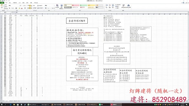Click the Increase Decimal icon

click(x=52, y=8)
